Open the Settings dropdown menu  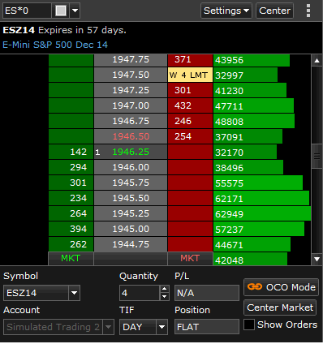click(x=226, y=11)
